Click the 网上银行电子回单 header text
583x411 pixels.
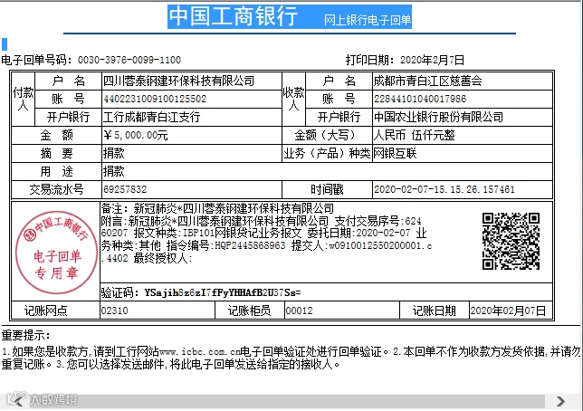coord(367,20)
